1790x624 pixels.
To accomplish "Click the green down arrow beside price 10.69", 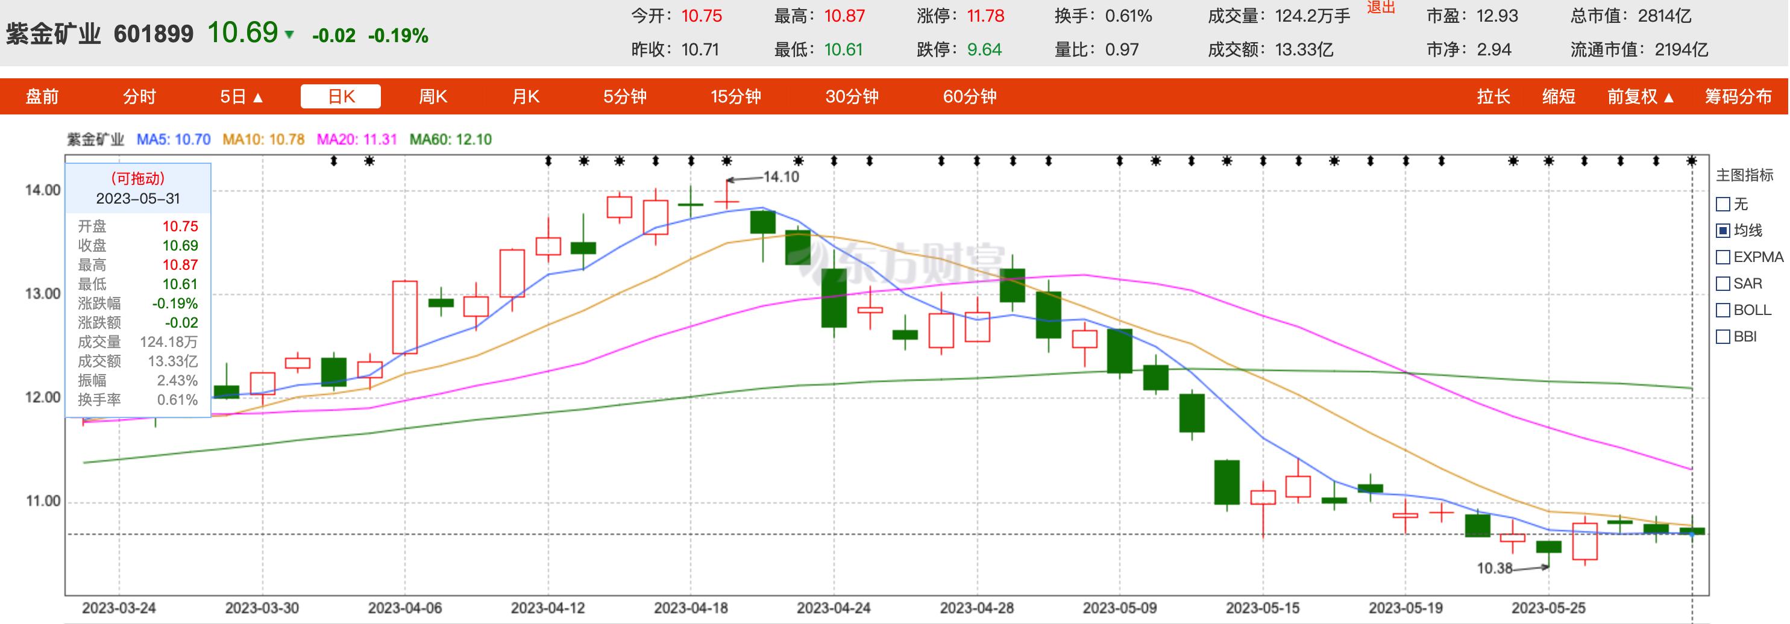I will click(289, 35).
